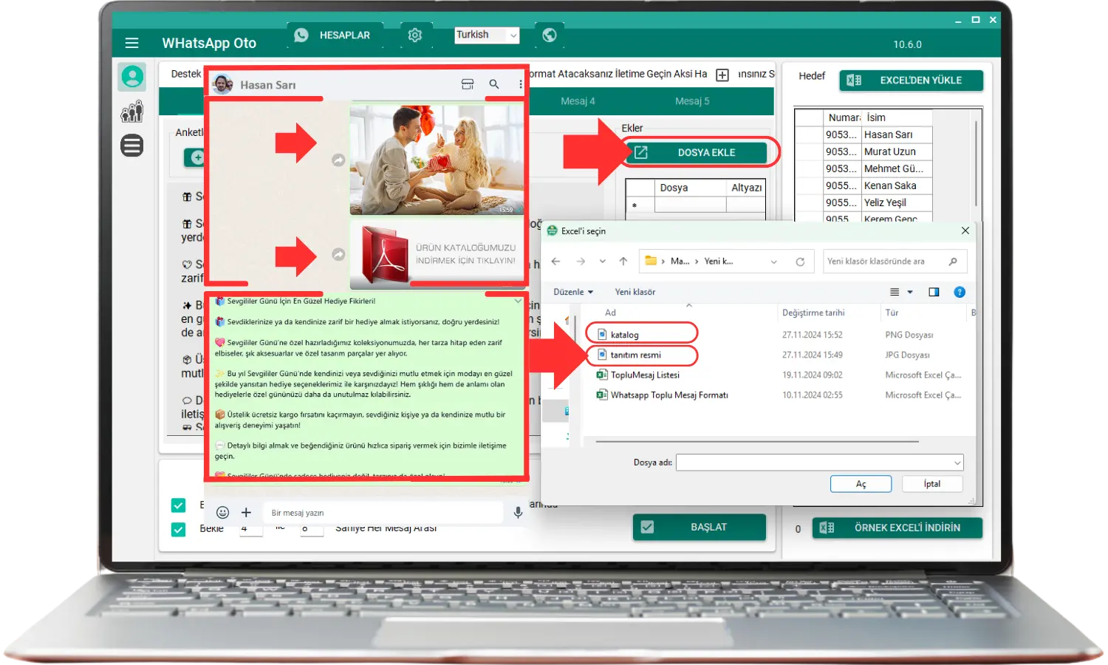This screenshot has width=1108, height=665.
Task: Expand the green message options chevron
Action: click(518, 301)
